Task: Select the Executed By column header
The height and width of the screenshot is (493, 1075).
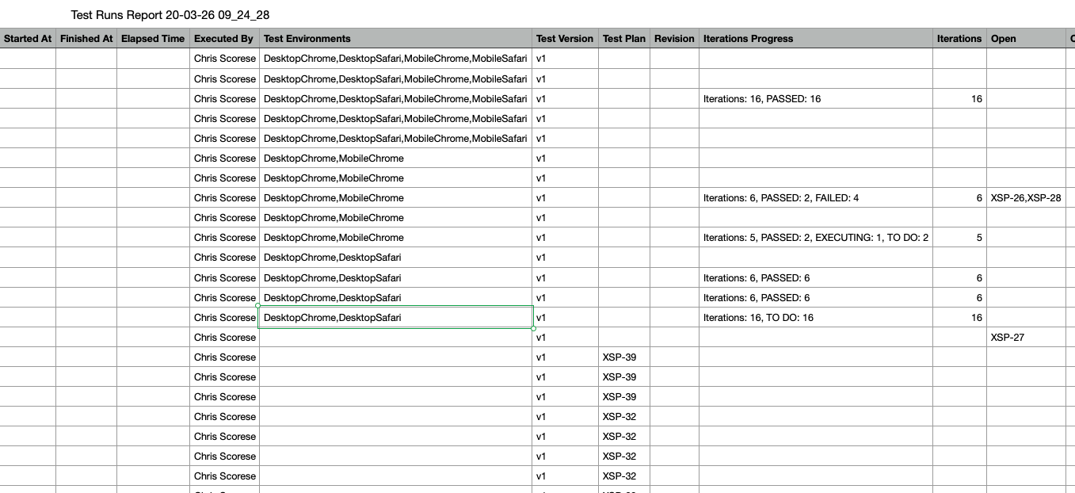Action: tap(224, 38)
